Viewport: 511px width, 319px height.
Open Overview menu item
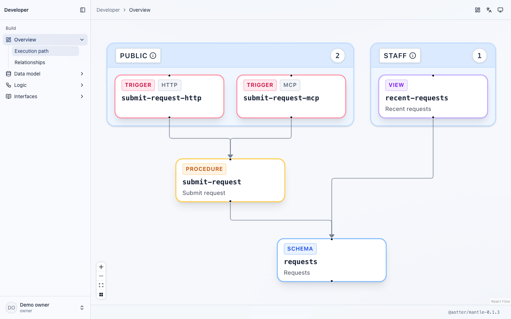[45, 40]
